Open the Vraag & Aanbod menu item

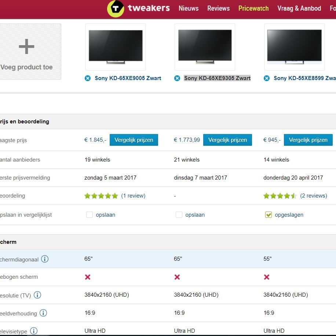tap(299, 8)
